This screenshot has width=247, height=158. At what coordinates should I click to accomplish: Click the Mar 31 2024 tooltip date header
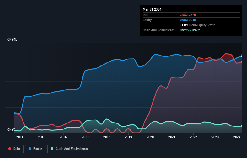point(152,9)
